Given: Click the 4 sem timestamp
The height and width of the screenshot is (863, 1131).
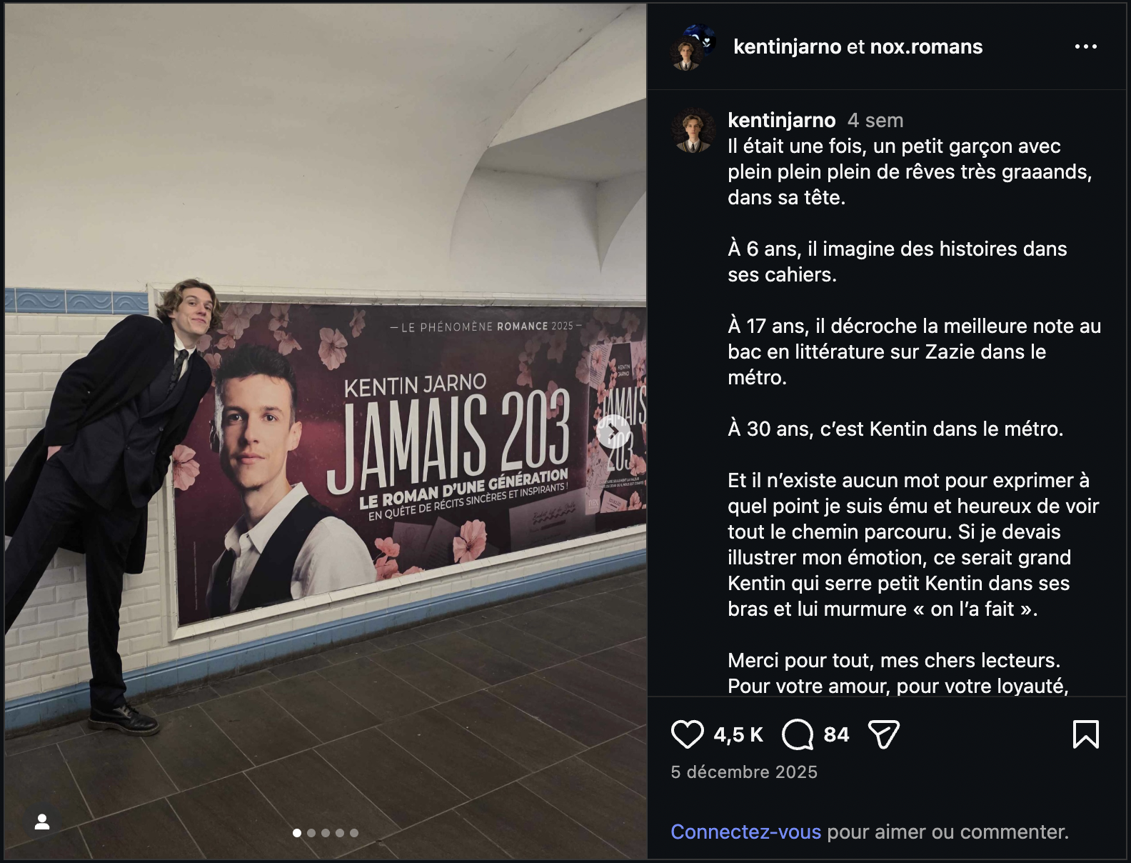Looking at the screenshot, I should pyautogui.click(x=875, y=120).
